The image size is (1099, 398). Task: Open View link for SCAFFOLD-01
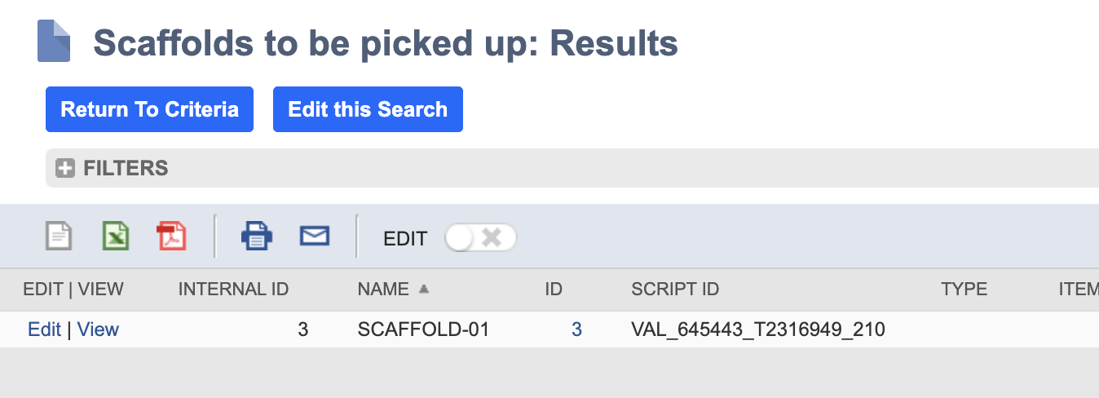click(x=98, y=329)
